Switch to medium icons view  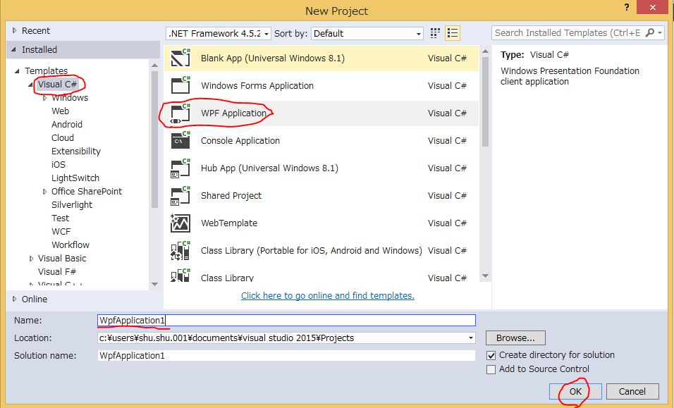tap(434, 32)
